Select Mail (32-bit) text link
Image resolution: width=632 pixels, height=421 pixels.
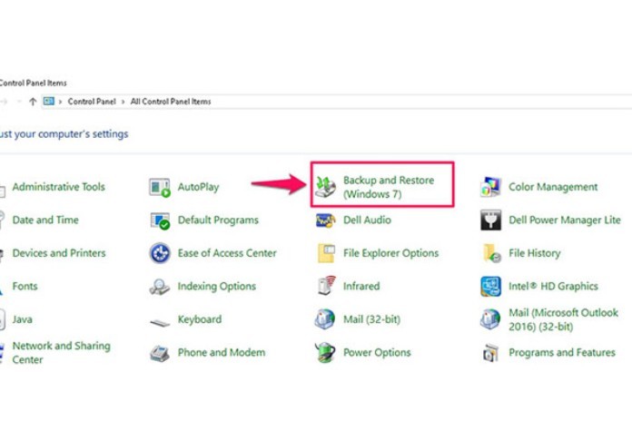[372, 319]
